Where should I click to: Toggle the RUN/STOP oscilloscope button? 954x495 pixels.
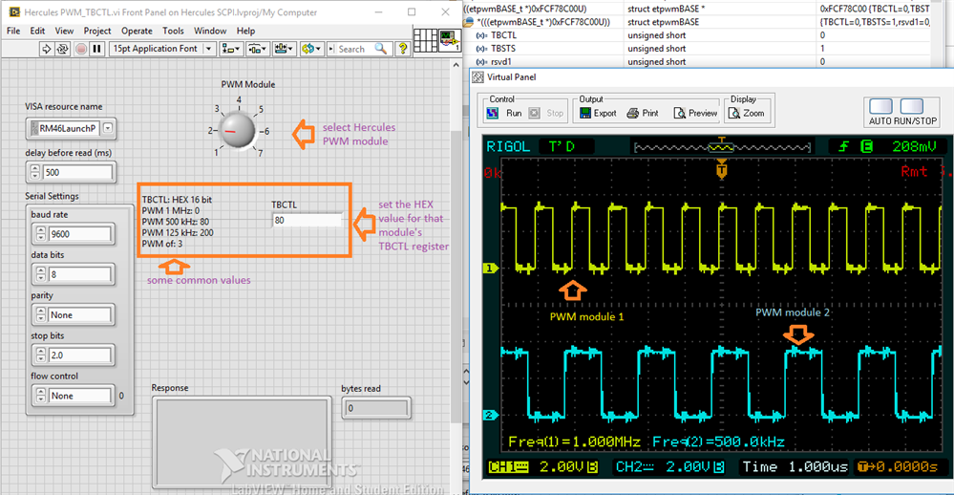[912, 106]
